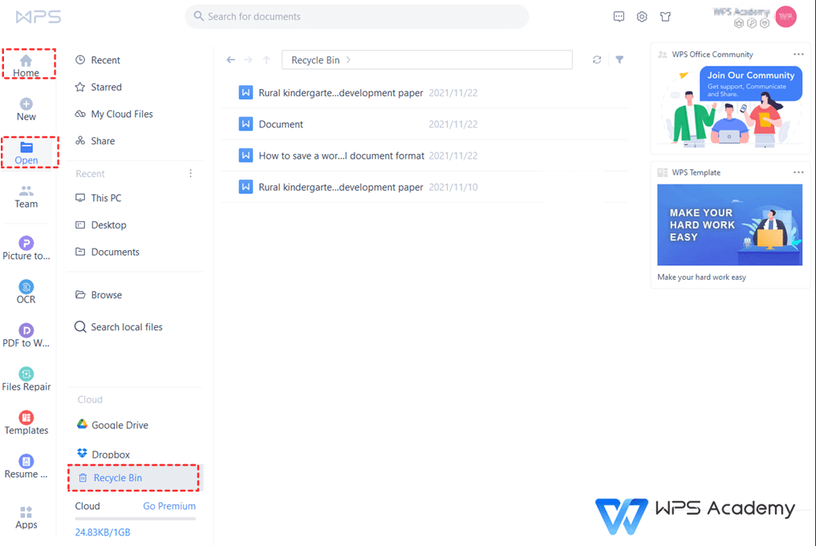Open the Resume tool in the sidebar
The height and width of the screenshot is (546, 816).
[26, 467]
